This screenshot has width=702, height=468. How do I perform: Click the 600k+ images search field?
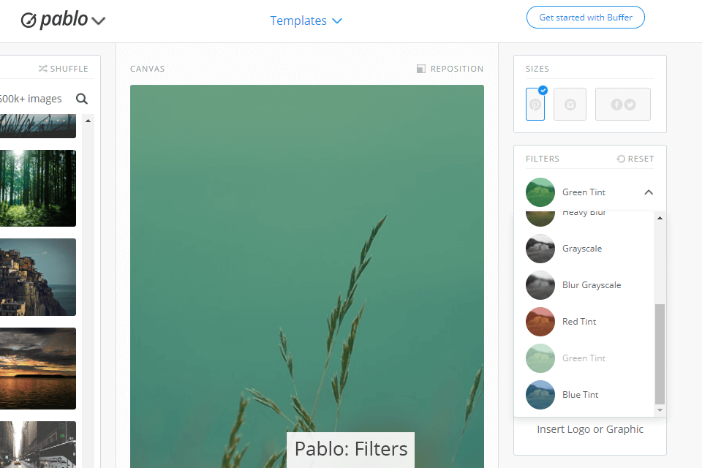[31, 99]
